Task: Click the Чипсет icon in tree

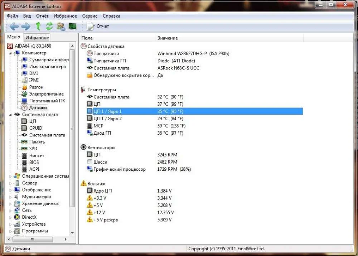Action: (x=24, y=155)
